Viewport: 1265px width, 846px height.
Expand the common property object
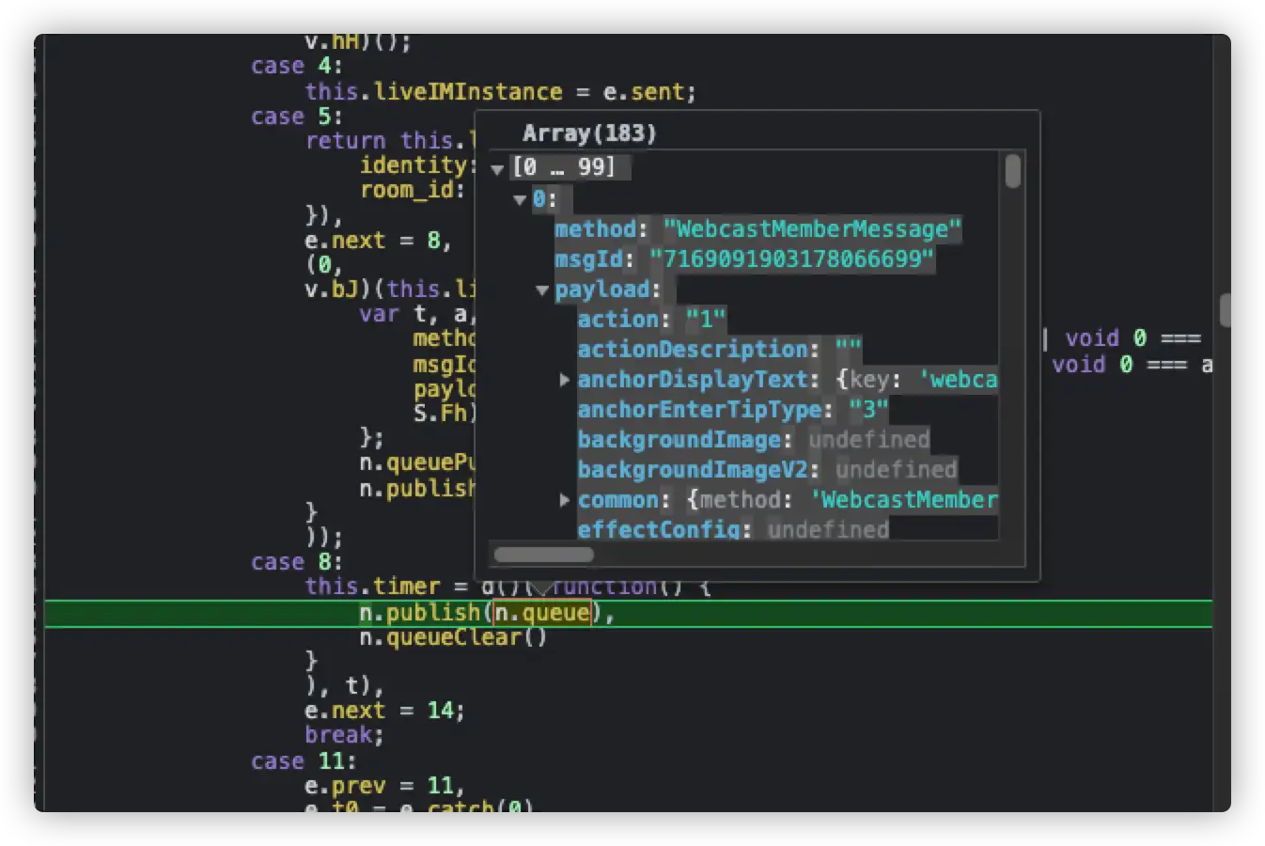[565, 500]
